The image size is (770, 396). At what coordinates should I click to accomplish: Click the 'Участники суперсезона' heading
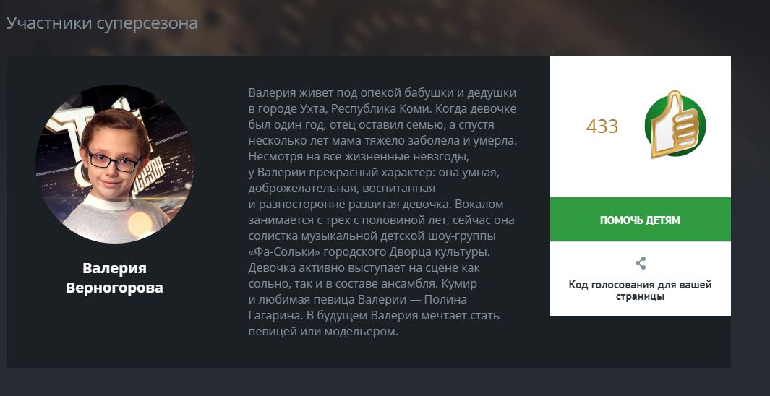pyautogui.click(x=102, y=23)
